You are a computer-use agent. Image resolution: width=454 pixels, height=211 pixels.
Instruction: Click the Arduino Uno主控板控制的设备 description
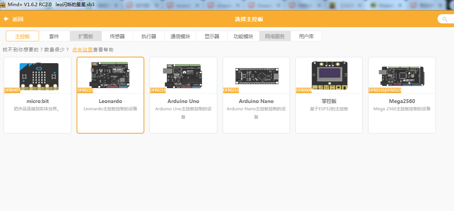click(x=183, y=113)
